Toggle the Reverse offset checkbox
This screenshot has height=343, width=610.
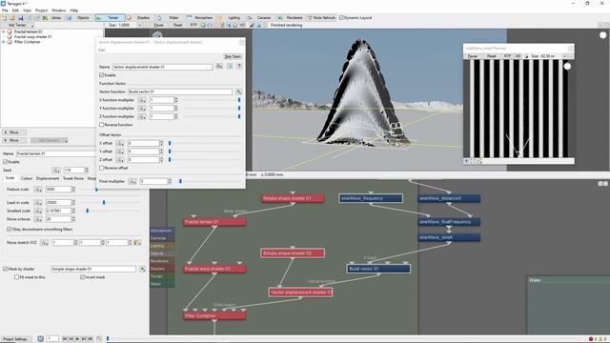[102, 168]
